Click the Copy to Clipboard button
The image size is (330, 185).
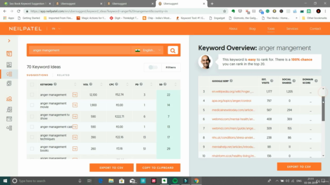tap(158, 168)
